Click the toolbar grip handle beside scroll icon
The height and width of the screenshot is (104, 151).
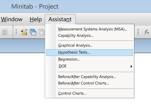tap(16, 32)
